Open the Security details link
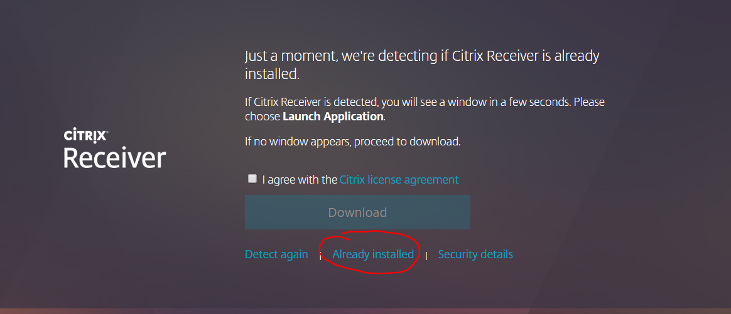731x314 pixels. (475, 254)
